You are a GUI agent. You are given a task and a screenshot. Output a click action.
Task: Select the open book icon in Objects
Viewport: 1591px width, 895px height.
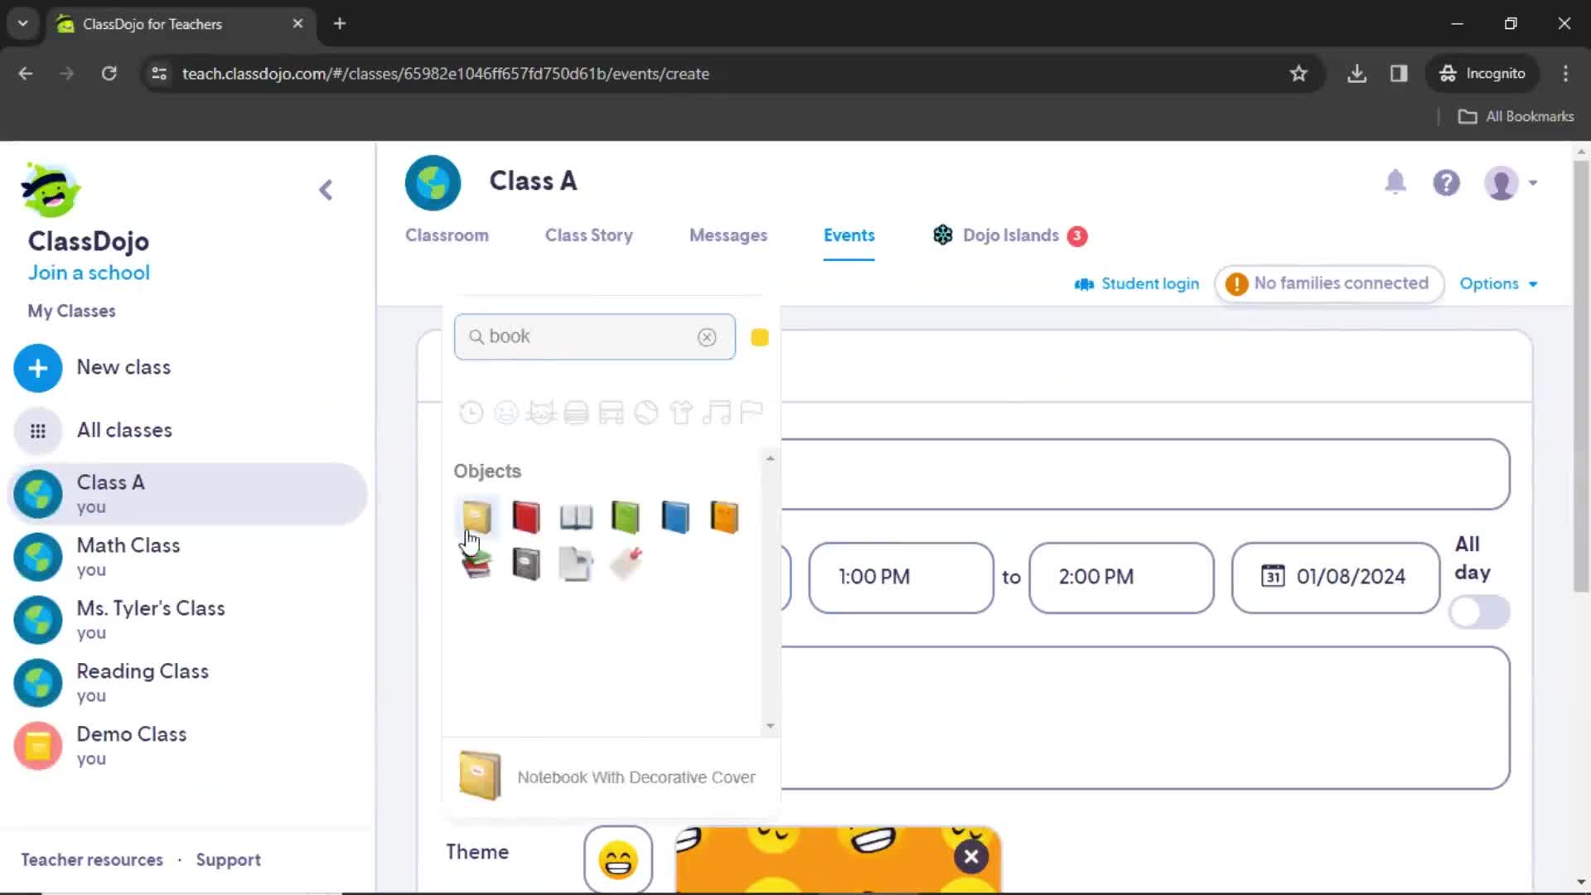click(x=576, y=515)
